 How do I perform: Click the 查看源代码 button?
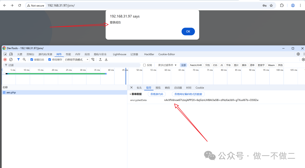pyautogui.click(x=156, y=94)
